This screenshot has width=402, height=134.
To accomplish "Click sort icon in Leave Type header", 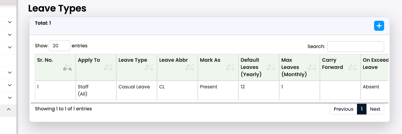I will coord(149,68).
